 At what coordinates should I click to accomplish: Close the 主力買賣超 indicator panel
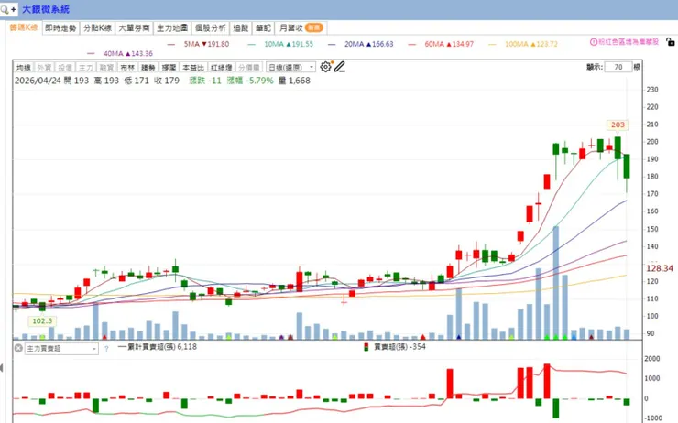point(18,348)
